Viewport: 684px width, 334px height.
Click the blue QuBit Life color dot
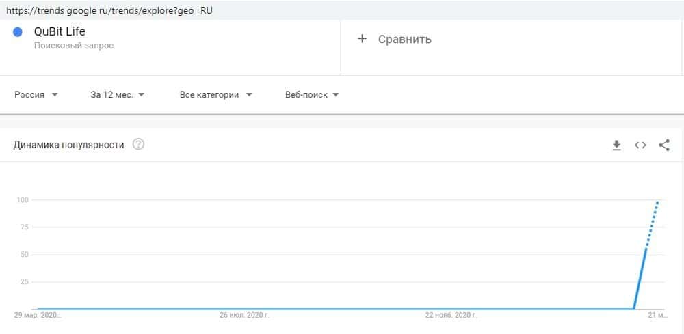pyautogui.click(x=18, y=32)
